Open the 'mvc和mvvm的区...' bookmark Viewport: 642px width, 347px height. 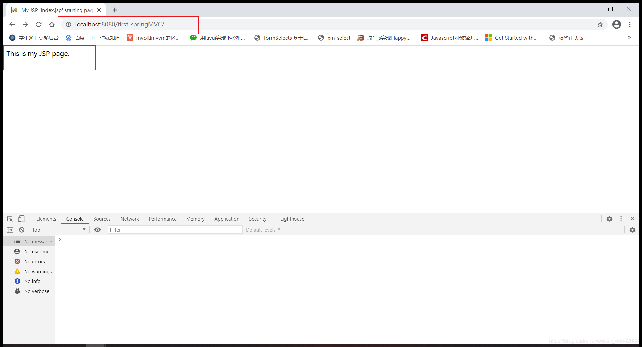pyautogui.click(x=153, y=38)
